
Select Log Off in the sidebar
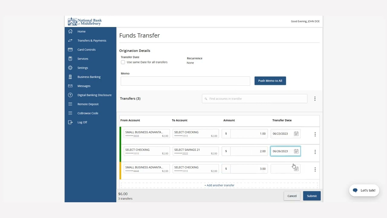82,122
